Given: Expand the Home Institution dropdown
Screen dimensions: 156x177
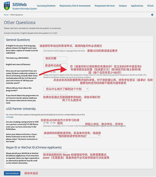Looking at the screenshot, I should [x=72, y=135].
